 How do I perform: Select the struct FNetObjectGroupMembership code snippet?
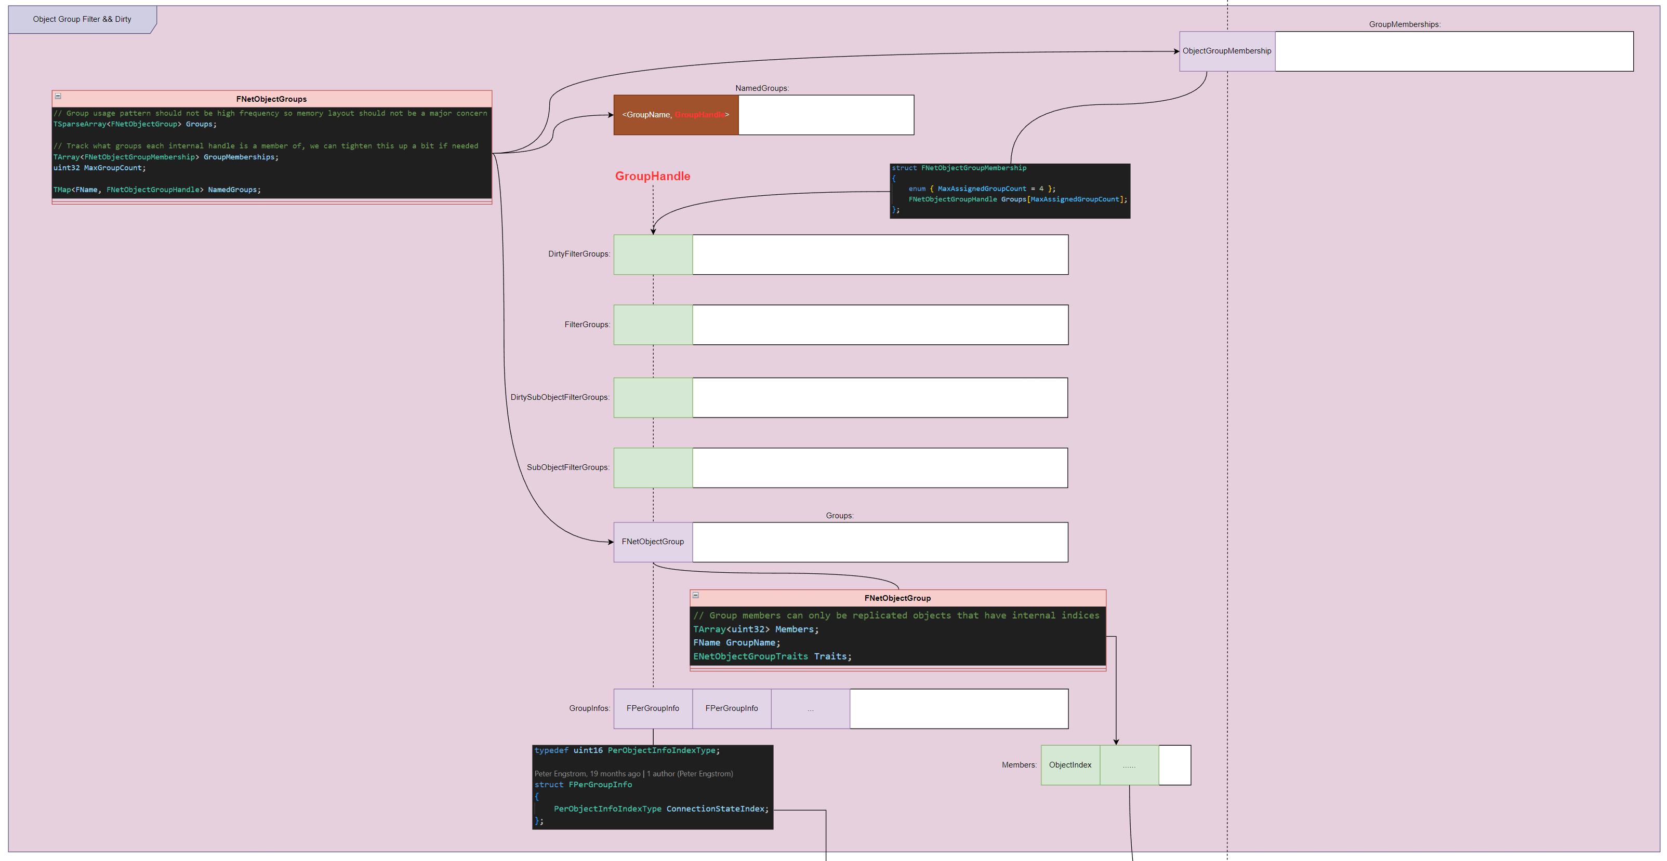[1010, 191]
